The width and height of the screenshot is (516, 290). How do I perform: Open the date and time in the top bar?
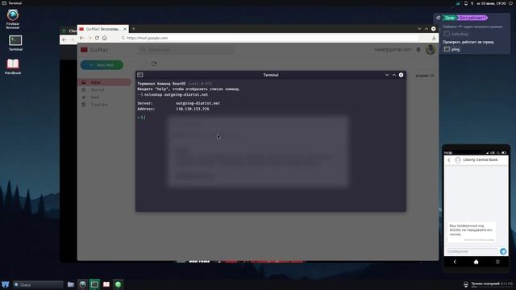click(x=492, y=3)
